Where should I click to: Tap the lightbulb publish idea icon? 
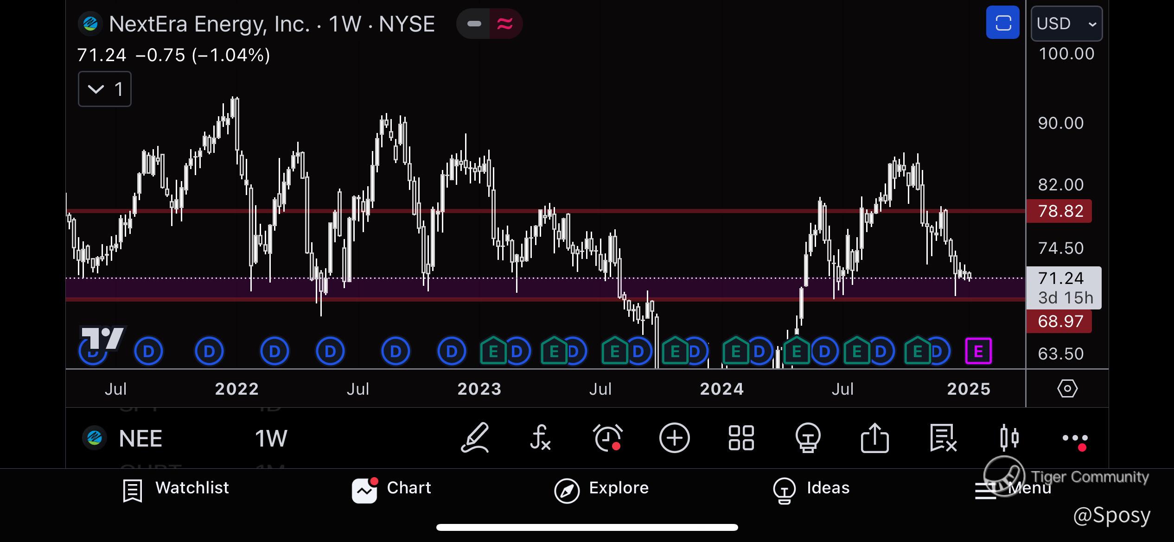pyautogui.click(x=808, y=438)
